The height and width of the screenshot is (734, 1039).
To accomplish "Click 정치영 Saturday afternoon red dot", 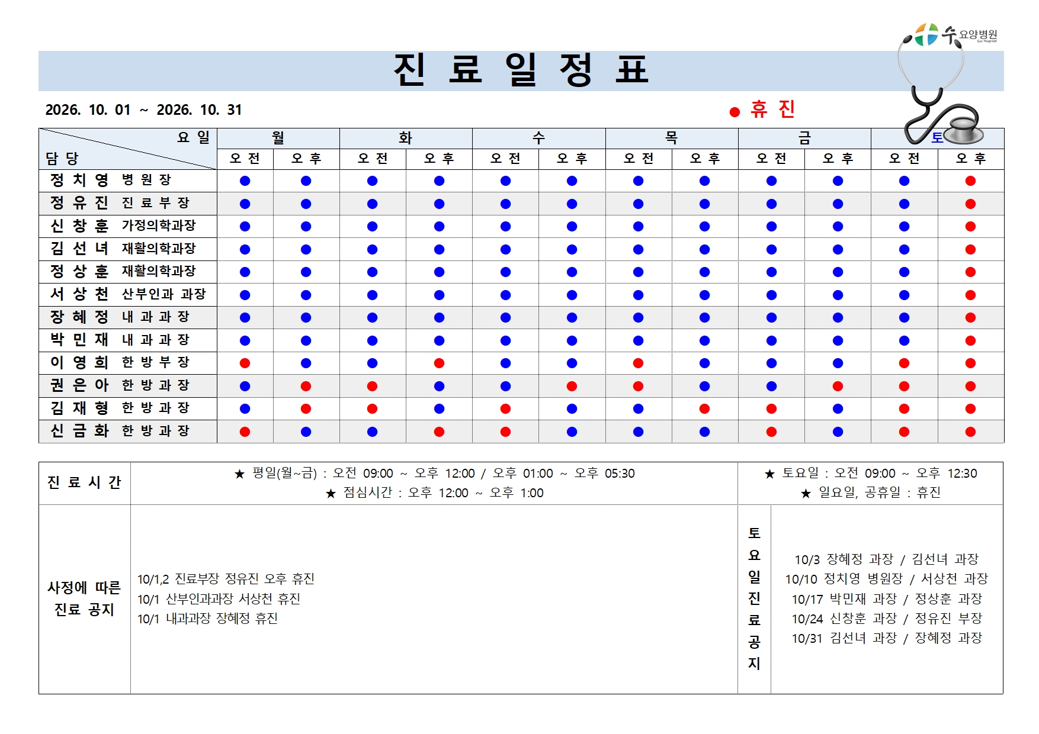I will (x=970, y=181).
